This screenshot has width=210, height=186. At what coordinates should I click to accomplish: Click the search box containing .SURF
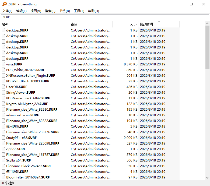(105, 17)
